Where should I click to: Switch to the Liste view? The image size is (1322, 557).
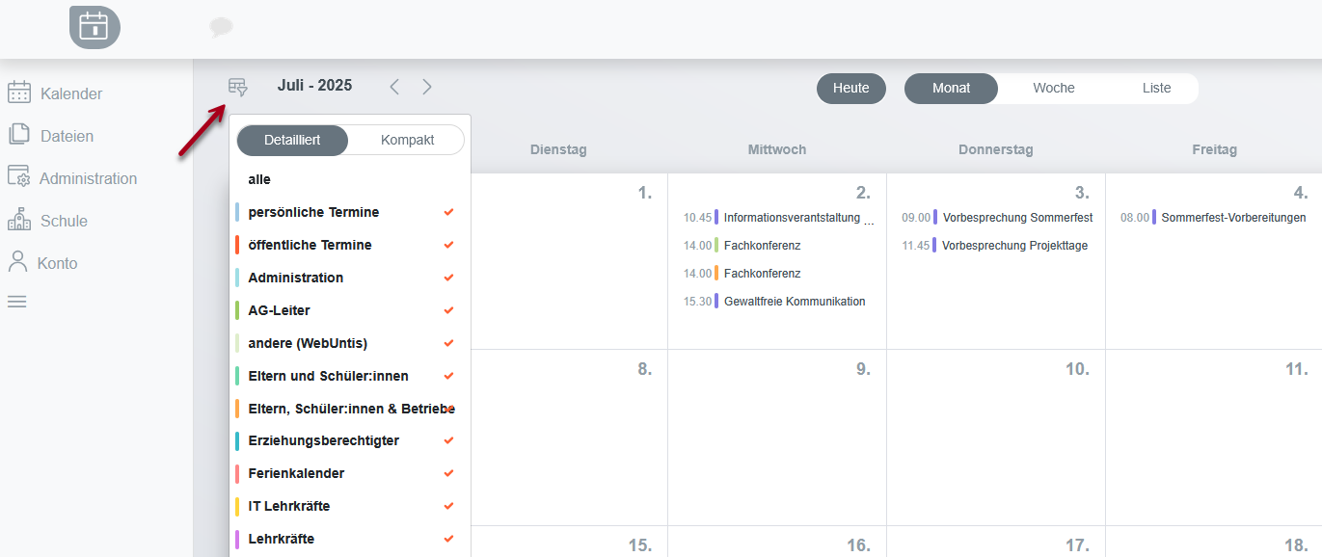click(1156, 88)
